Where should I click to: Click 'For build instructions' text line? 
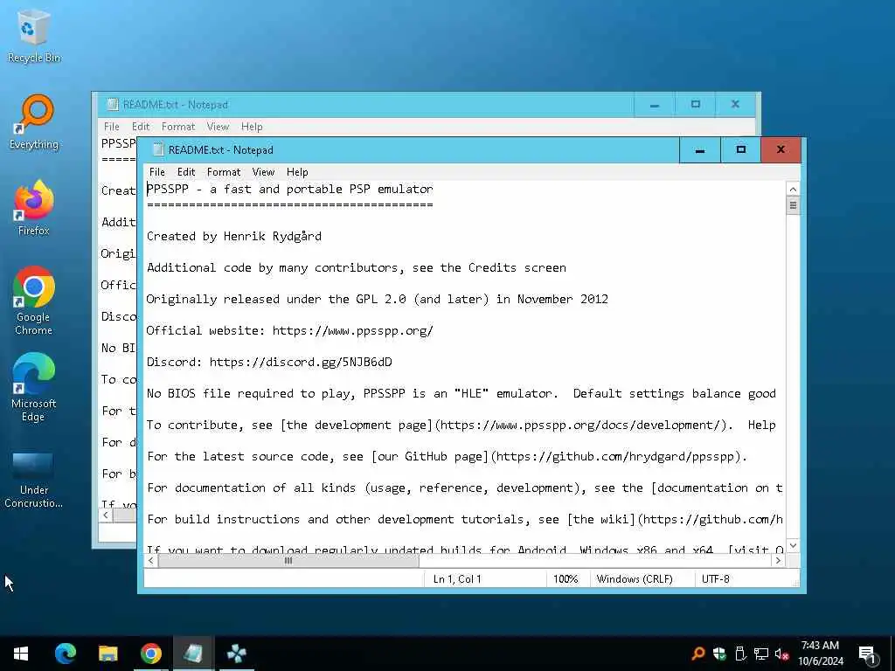[465, 519]
